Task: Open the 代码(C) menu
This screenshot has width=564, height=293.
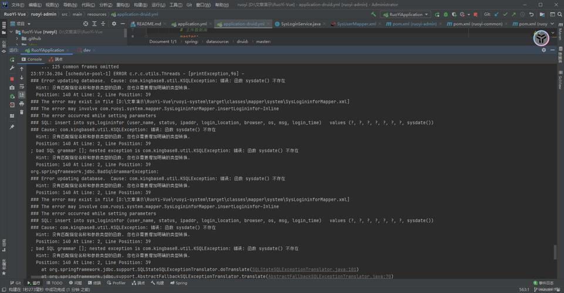Action: pos(88,5)
